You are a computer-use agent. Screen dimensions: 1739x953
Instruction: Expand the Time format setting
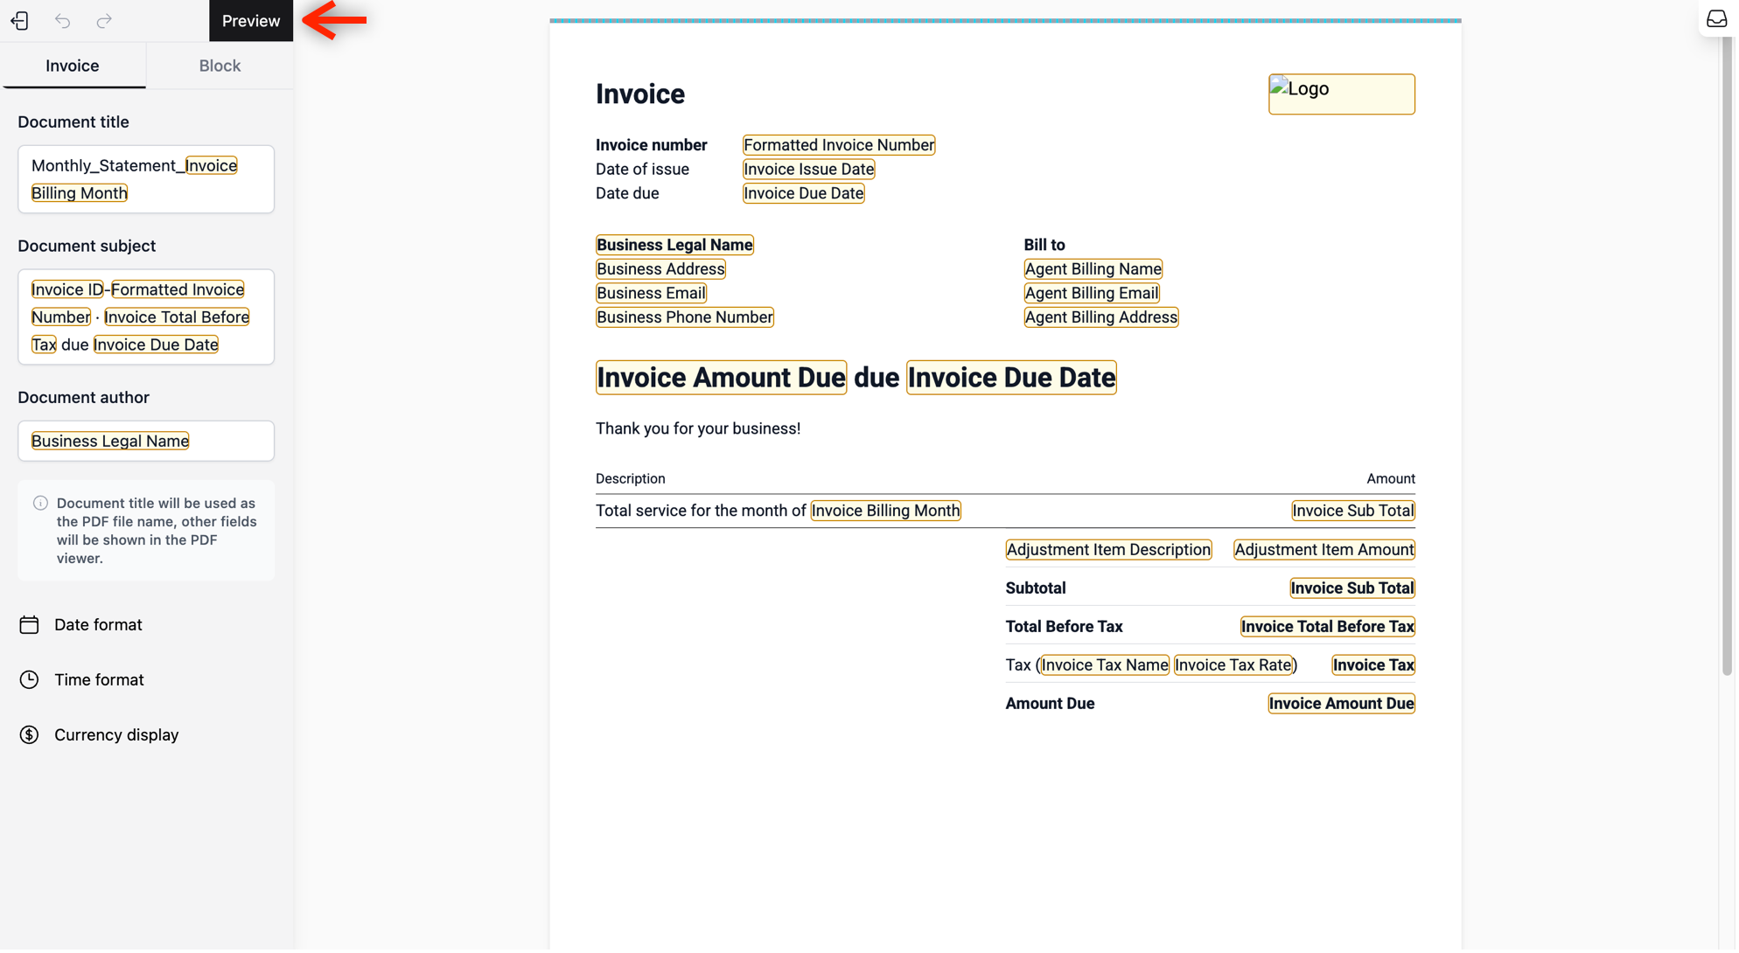pyautogui.click(x=99, y=680)
